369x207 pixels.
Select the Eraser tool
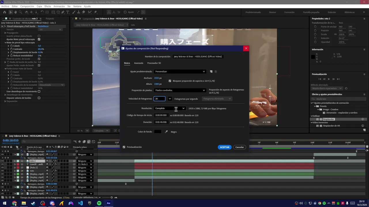coord(83,12)
